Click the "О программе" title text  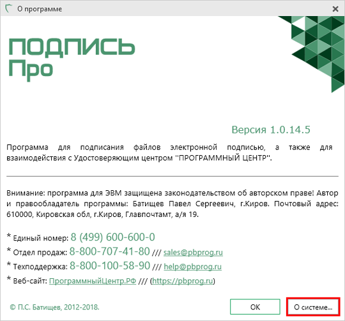40,9
